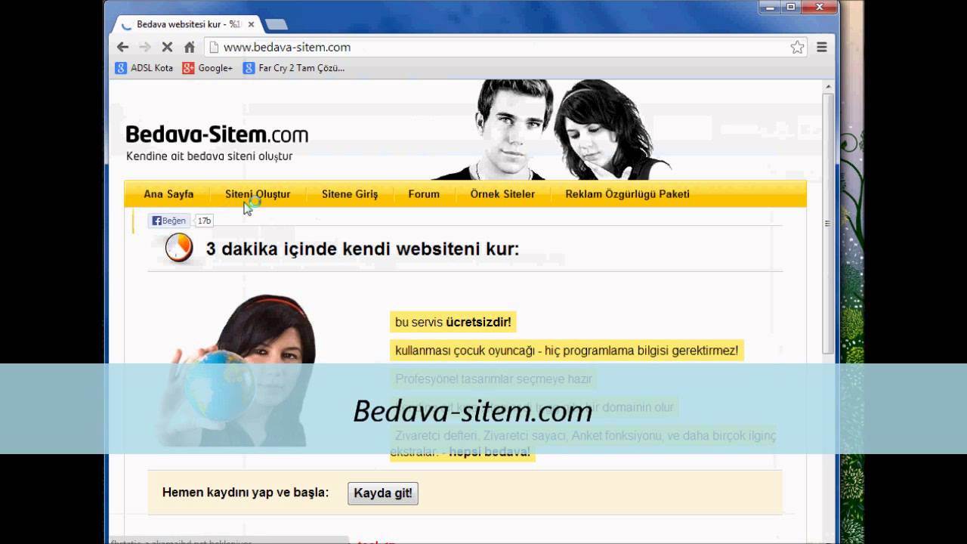Open the Google+ bookmark
The height and width of the screenshot is (544, 967).
pos(208,68)
